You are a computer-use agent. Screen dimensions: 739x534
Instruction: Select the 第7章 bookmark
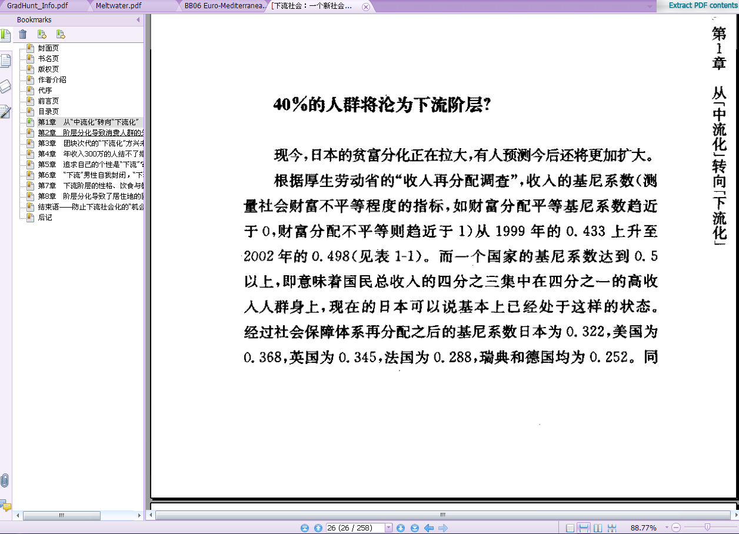[x=91, y=186]
